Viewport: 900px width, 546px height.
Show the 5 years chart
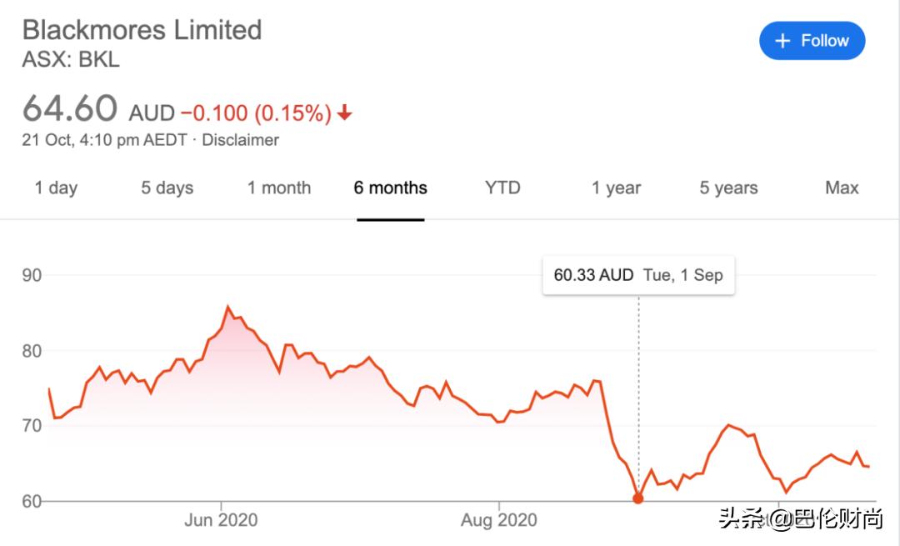pyautogui.click(x=728, y=188)
